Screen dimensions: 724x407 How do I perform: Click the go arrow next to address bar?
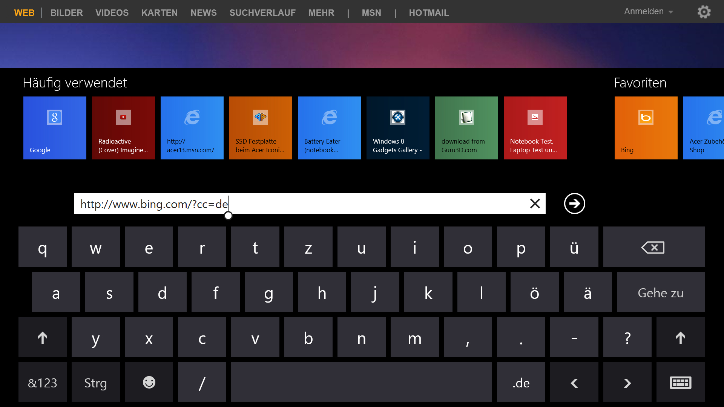click(574, 203)
